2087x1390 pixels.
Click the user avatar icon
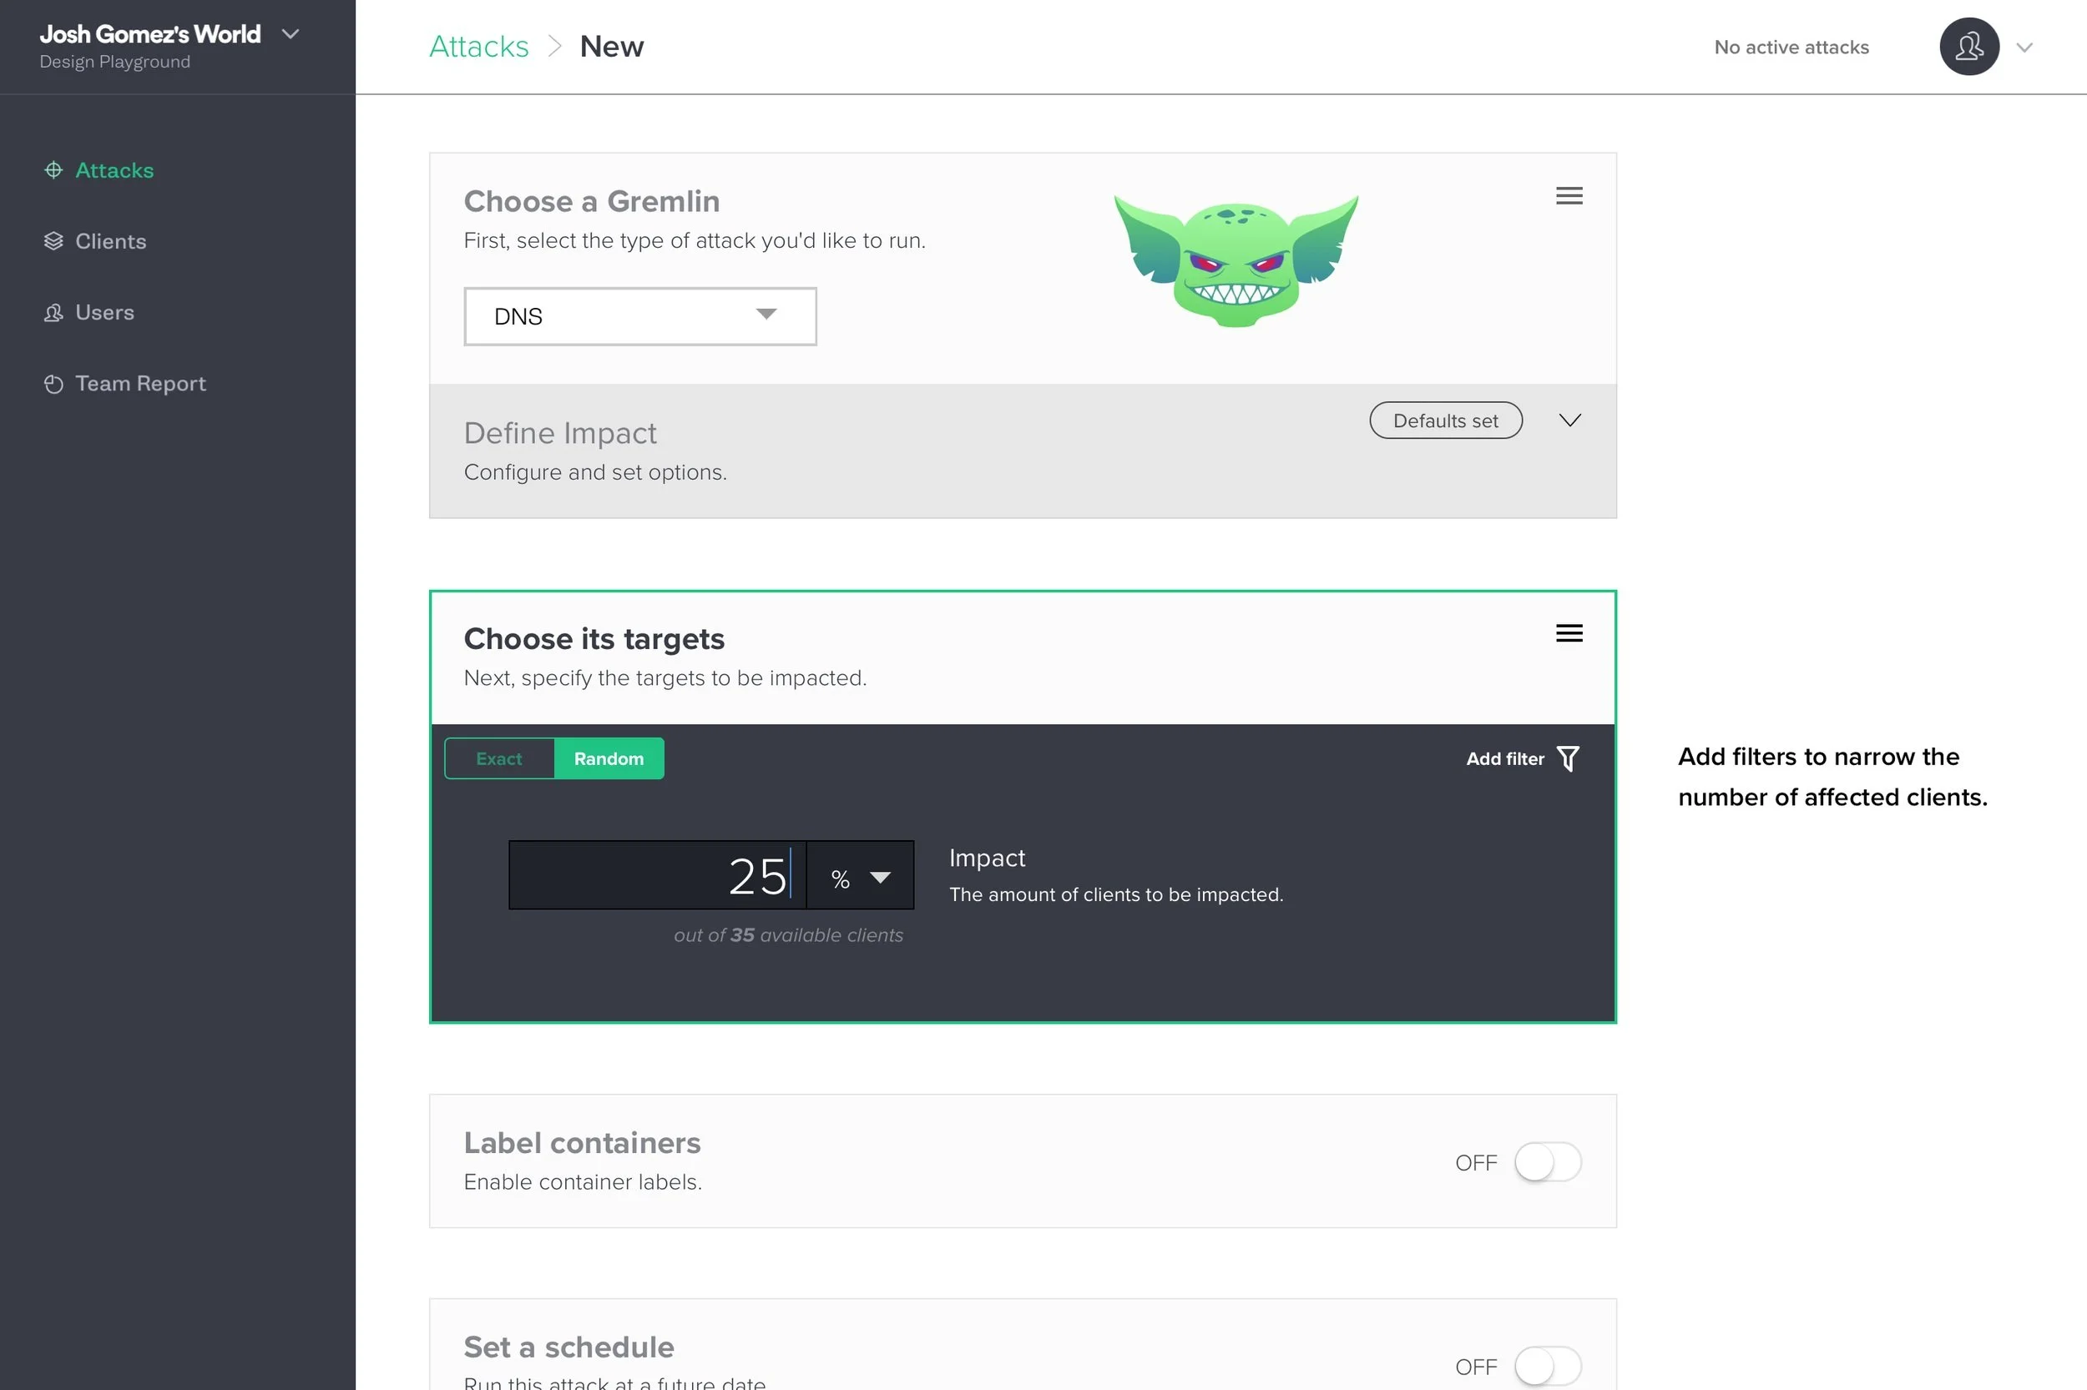pyautogui.click(x=1968, y=47)
